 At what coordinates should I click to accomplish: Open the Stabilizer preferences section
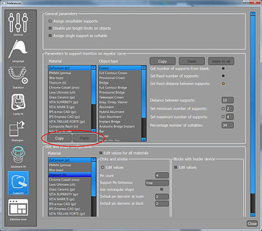[x=18, y=77]
